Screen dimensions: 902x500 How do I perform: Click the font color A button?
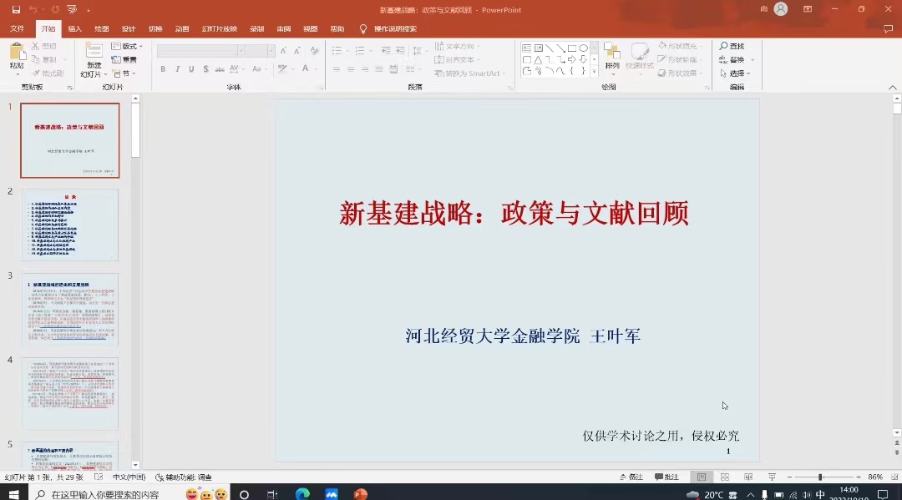point(306,69)
